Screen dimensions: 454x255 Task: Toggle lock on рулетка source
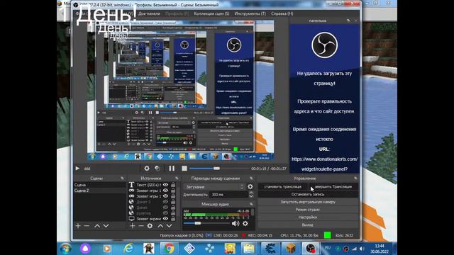tap(173, 212)
